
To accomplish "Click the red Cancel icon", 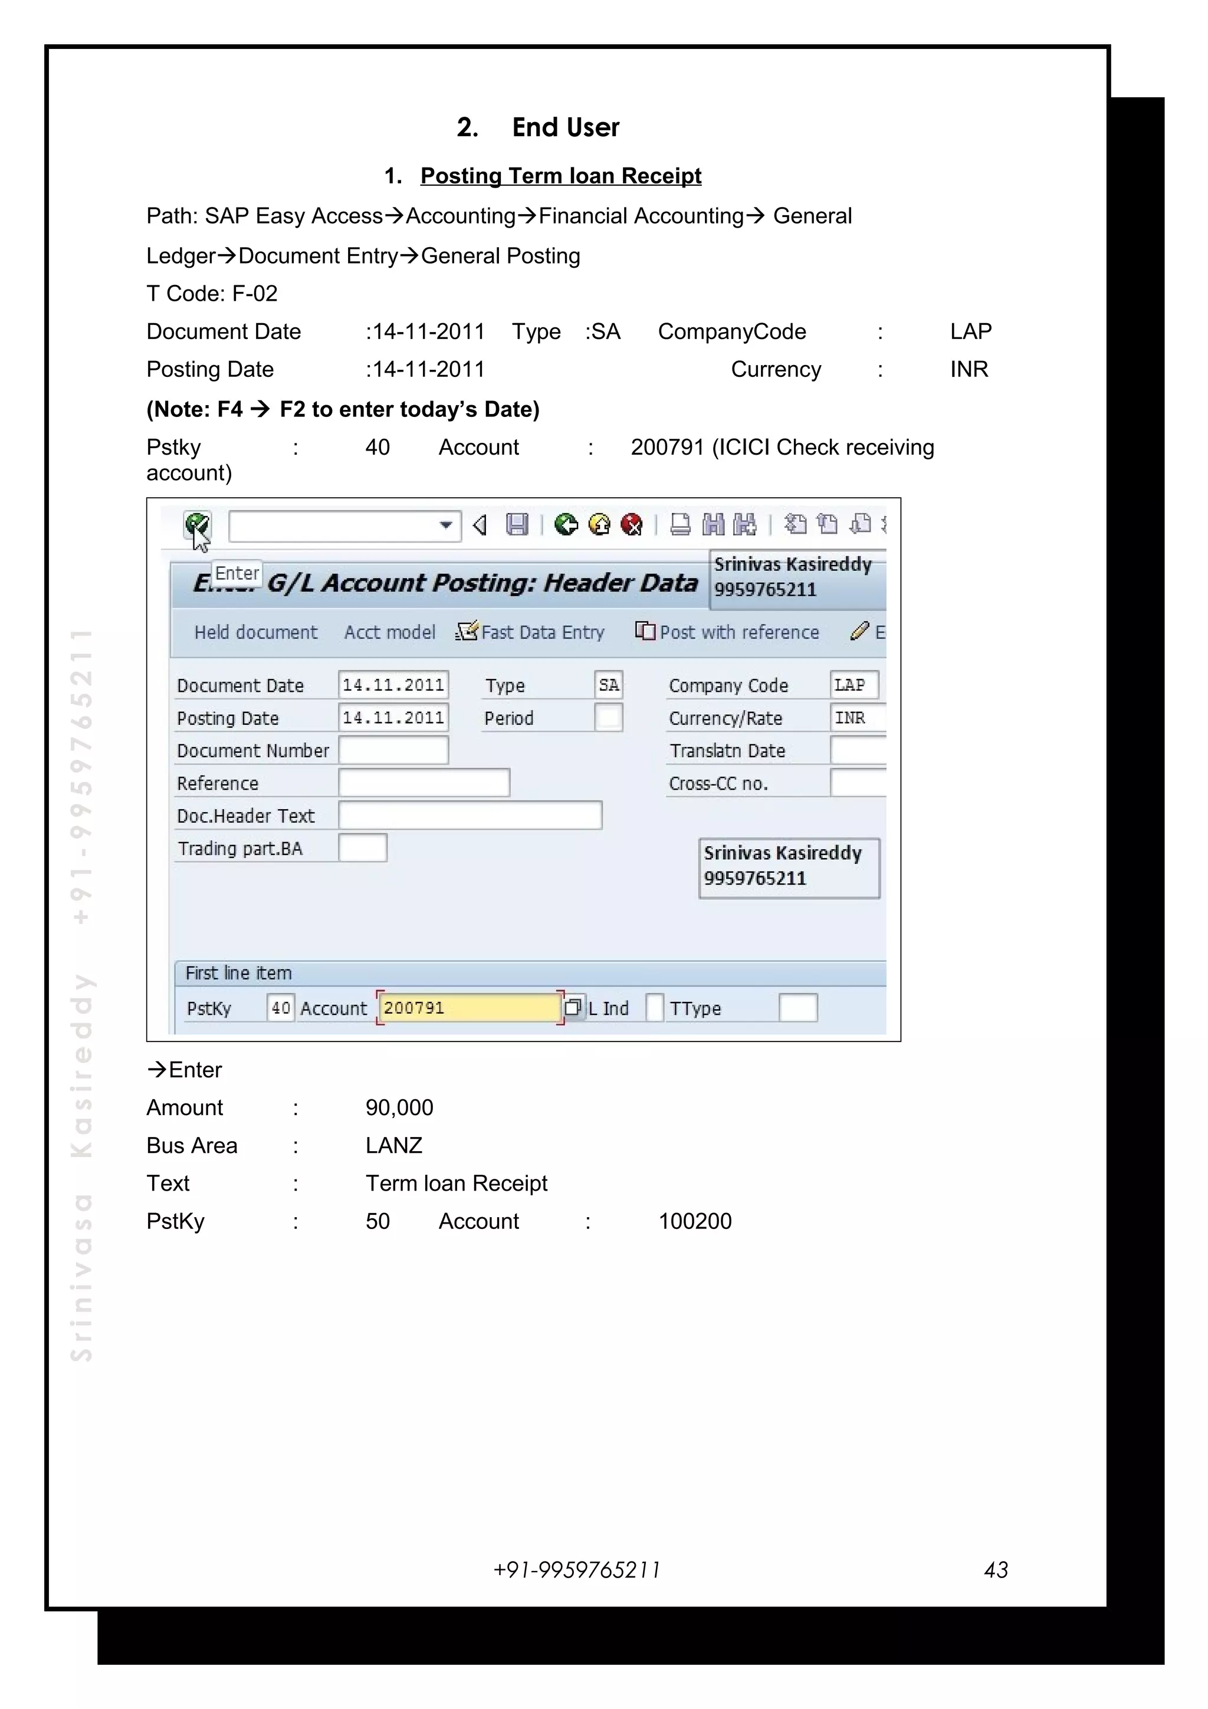I will pos(632,525).
